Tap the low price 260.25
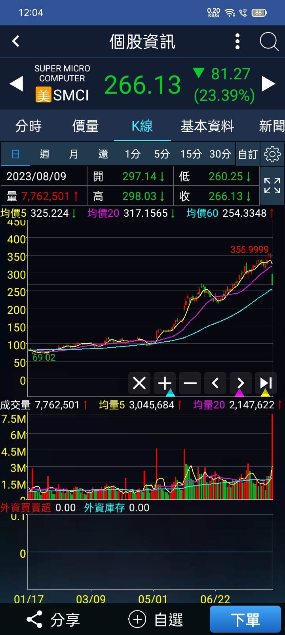285x635 pixels. point(226,176)
